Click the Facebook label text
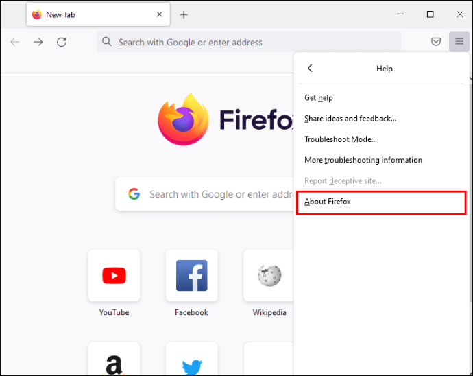473x376 pixels. [191, 312]
